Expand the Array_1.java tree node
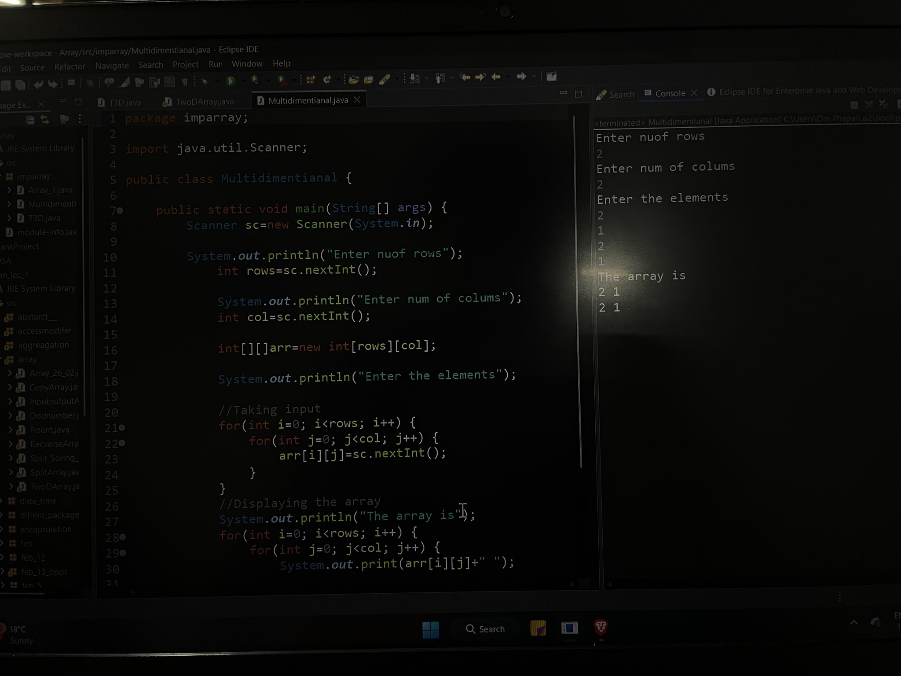 coord(9,190)
